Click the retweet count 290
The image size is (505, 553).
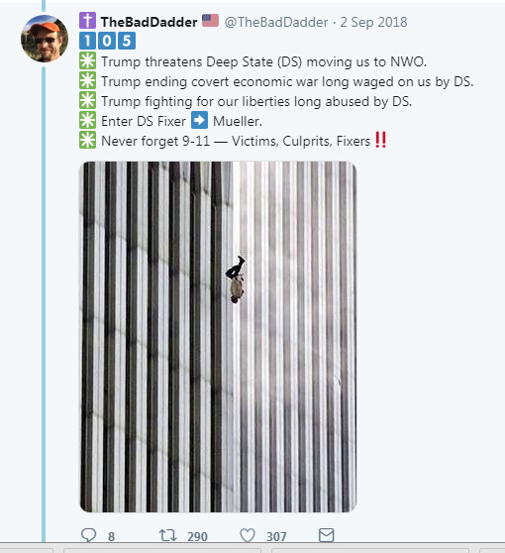tap(197, 536)
